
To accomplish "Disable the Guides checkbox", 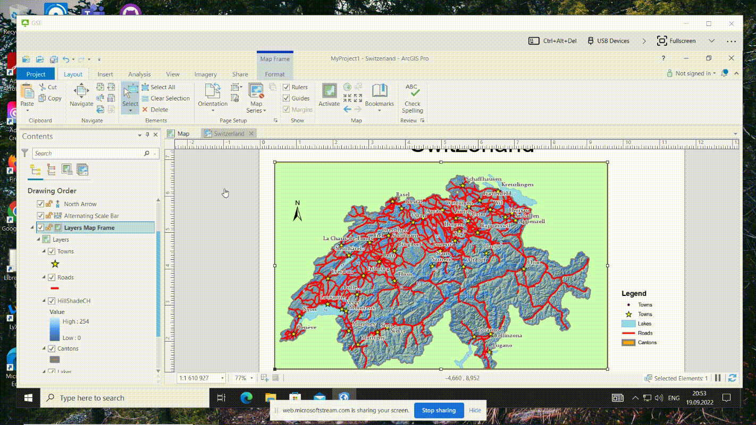I will click(x=287, y=98).
